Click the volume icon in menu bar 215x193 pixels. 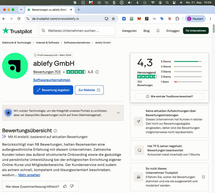(130, 2)
